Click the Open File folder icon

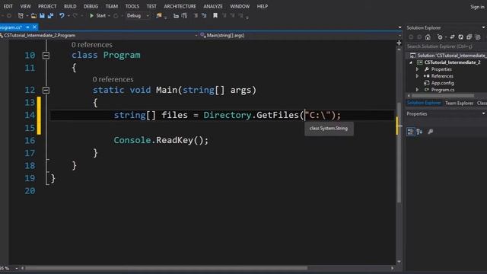coord(33,15)
